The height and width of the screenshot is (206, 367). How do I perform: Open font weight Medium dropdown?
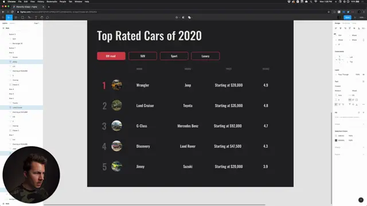(338, 90)
